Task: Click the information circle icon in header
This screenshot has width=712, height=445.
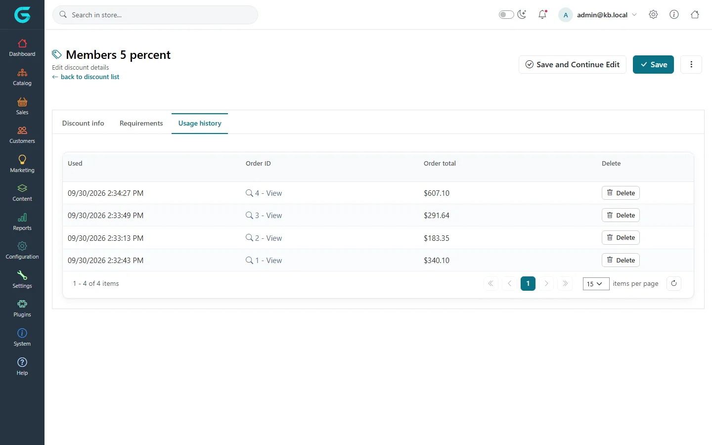Action: click(674, 14)
